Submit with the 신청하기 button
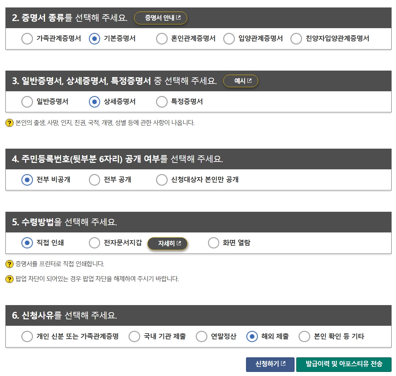Viewport: 396px width, 376px height. click(270, 364)
